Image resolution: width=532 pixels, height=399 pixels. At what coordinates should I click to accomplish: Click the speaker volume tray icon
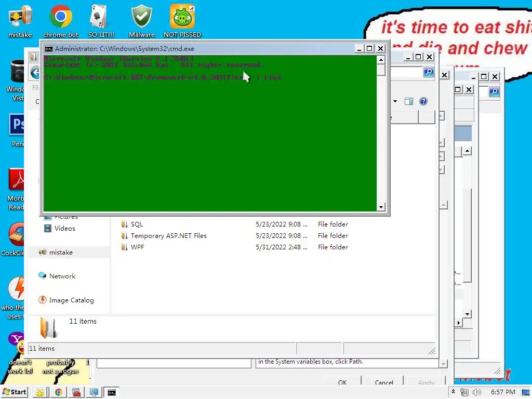[x=477, y=392]
